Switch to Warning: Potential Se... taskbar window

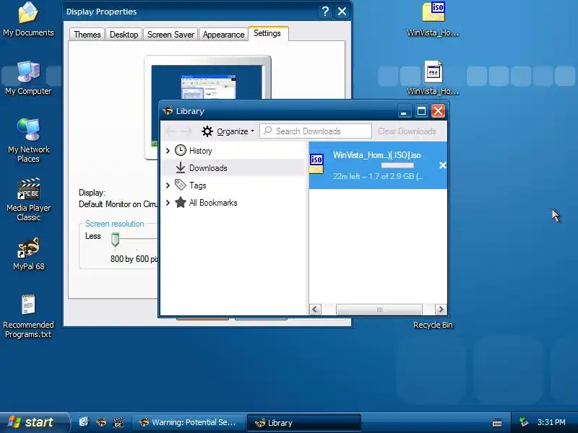pos(189,422)
